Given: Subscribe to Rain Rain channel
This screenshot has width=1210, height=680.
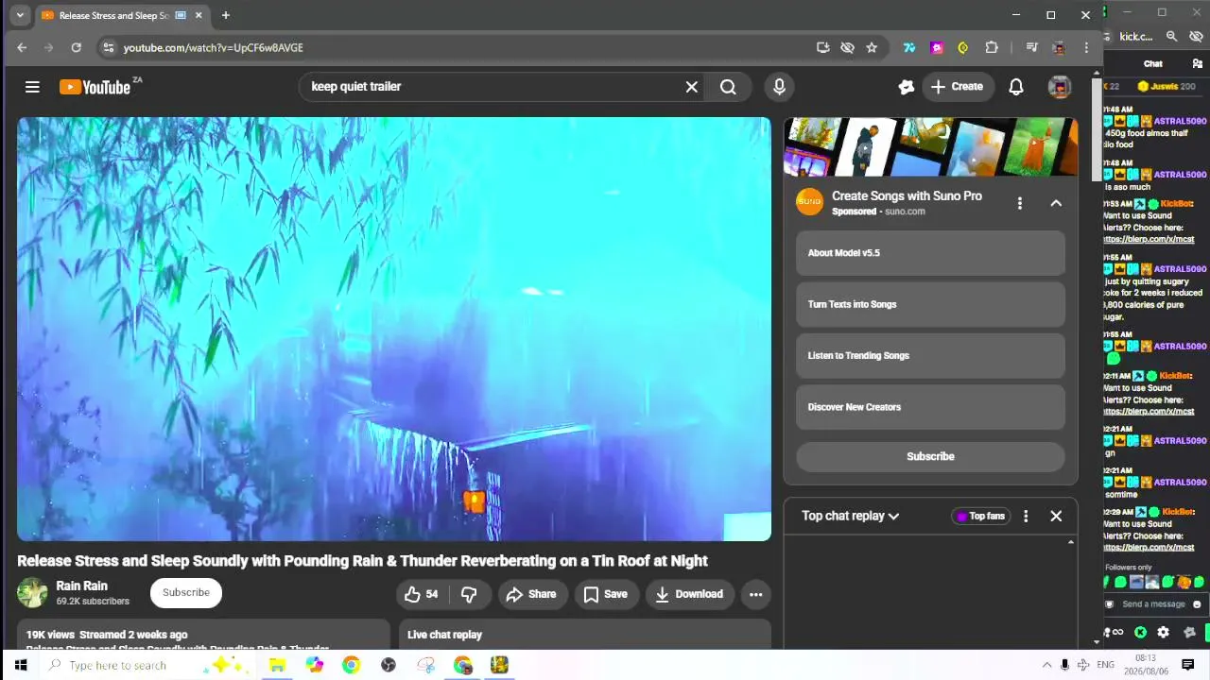Looking at the screenshot, I should coord(186,593).
